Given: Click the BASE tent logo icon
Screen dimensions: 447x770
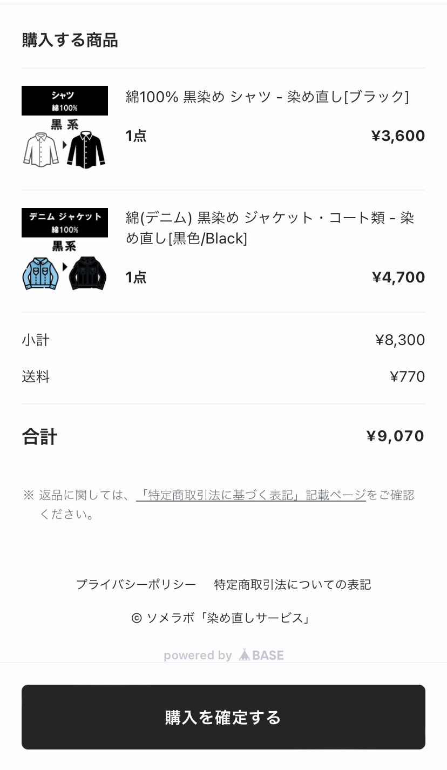Looking at the screenshot, I should tap(245, 655).
